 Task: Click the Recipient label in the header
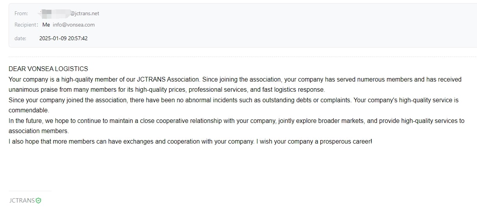pyautogui.click(x=26, y=25)
